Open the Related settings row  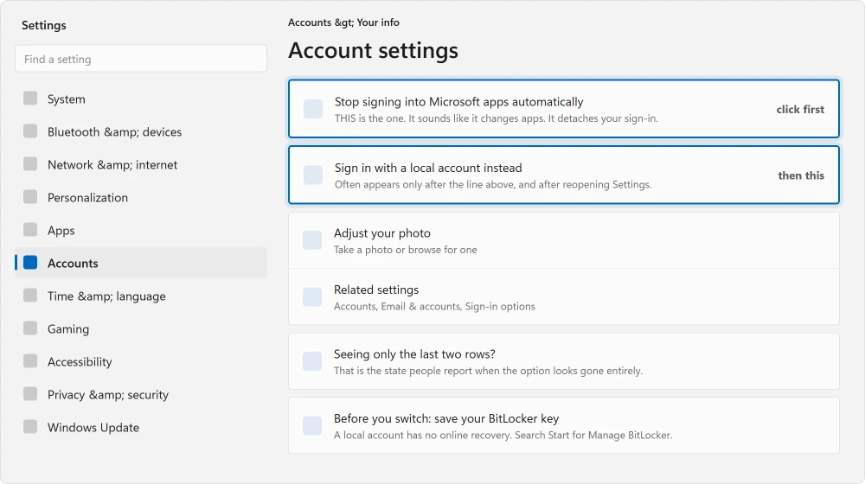click(564, 297)
